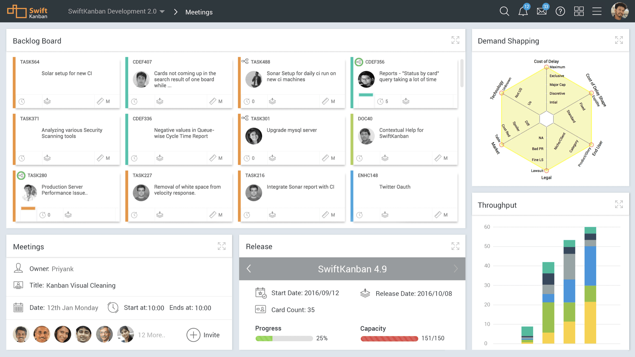Click the Meetings breadcrumb item
The width and height of the screenshot is (635, 357).
pyautogui.click(x=199, y=12)
